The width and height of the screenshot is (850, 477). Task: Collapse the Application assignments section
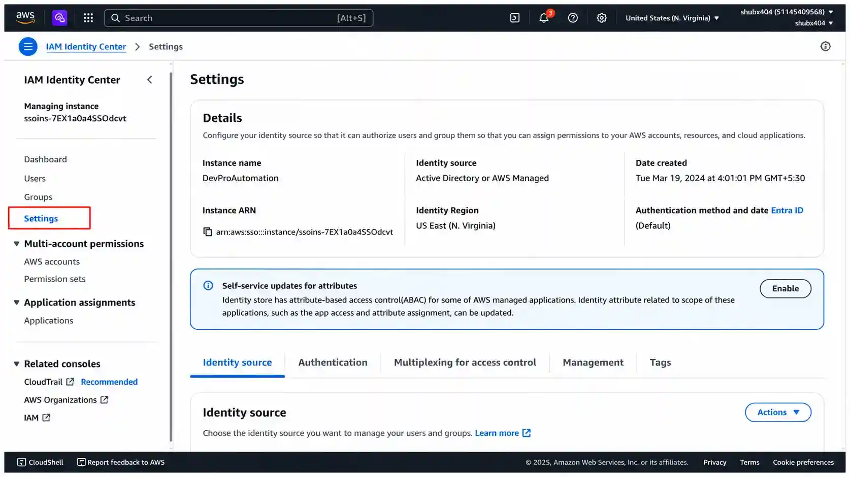(17, 302)
